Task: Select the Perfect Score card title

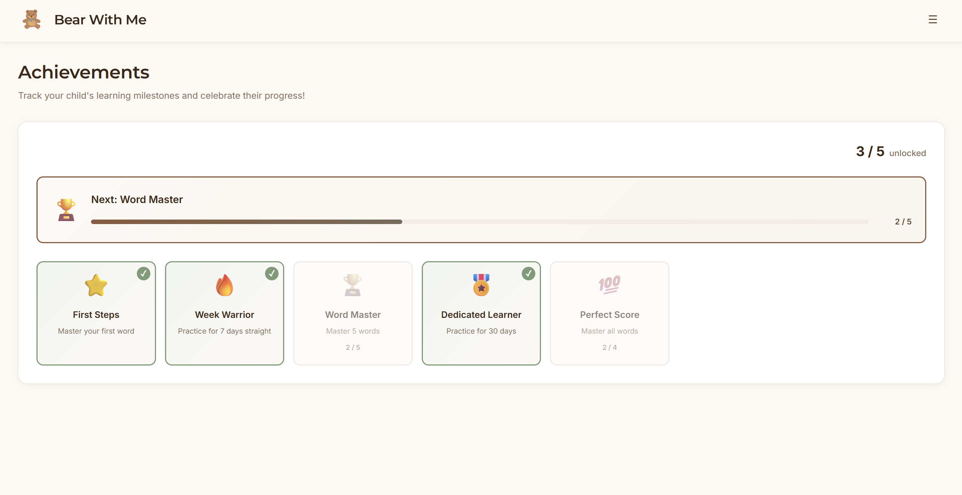Action: tap(609, 314)
